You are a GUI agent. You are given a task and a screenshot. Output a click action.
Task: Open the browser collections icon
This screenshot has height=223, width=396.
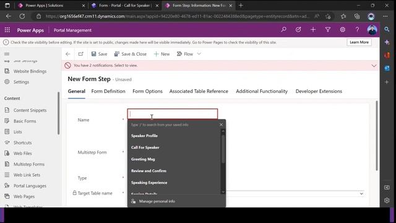[357, 16]
